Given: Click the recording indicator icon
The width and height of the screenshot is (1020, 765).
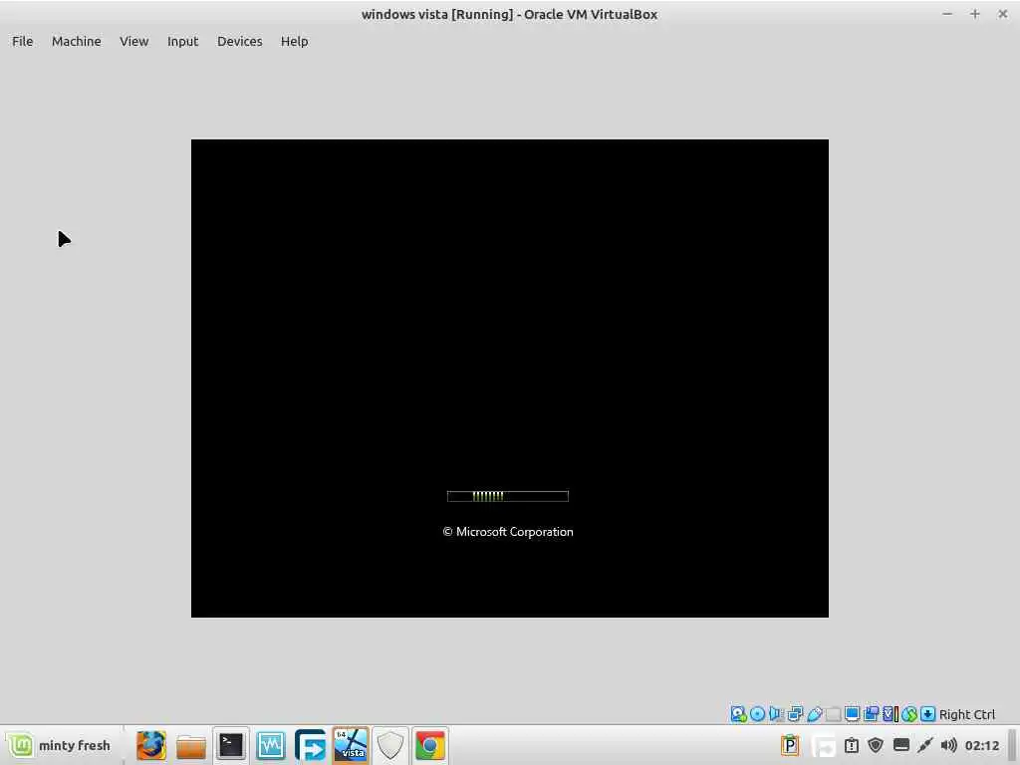Looking at the screenshot, I should coord(871,714).
